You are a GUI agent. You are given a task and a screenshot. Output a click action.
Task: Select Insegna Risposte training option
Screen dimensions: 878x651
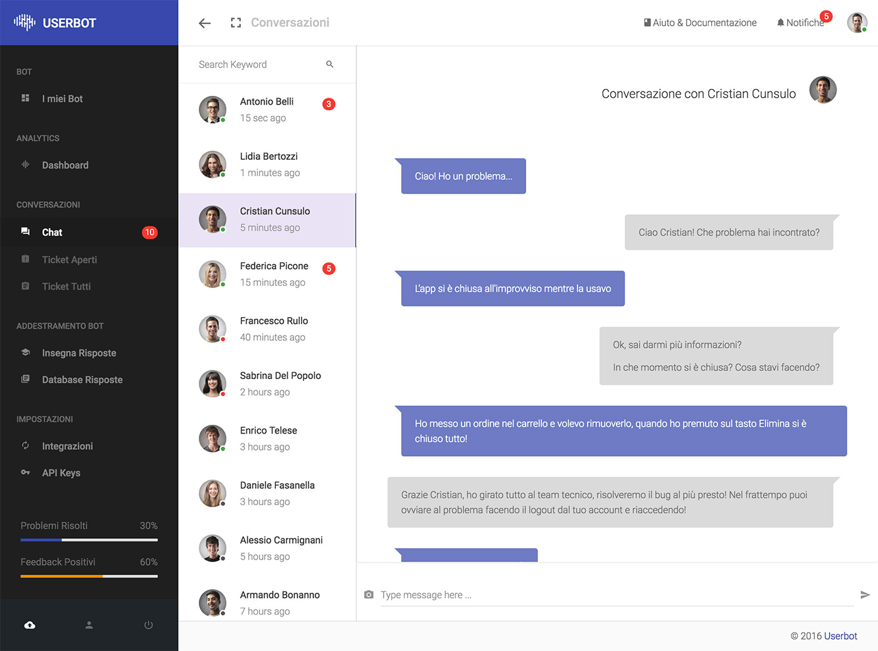click(79, 353)
